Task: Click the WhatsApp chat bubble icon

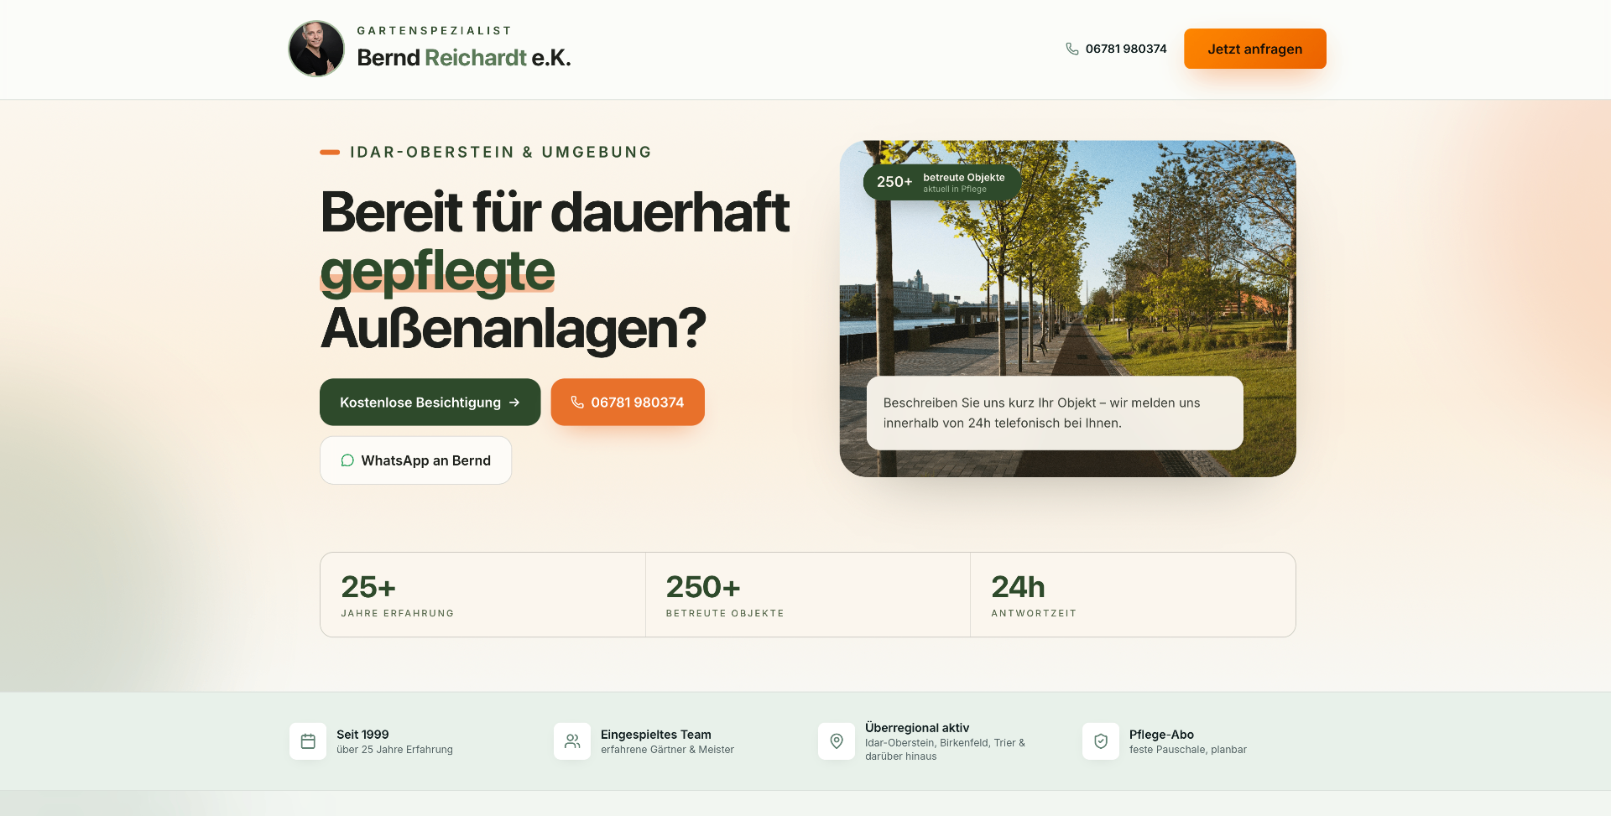Action: point(347,460)
